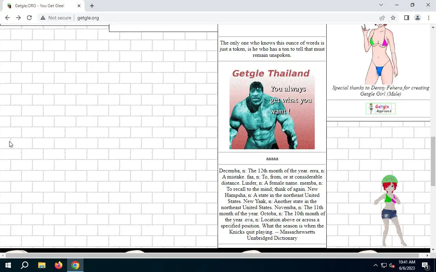Open the notification center icon
The image size is (436, 272).
425,265
